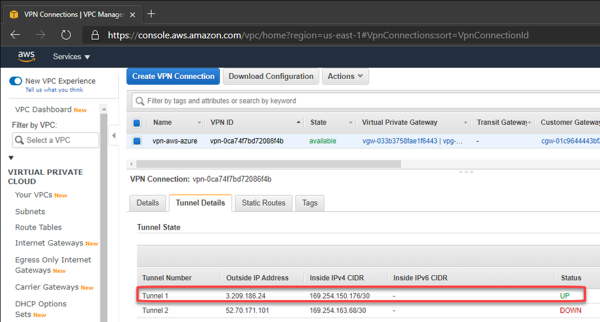Open Egress Only Internet Gateways

[x=53, y=265]
